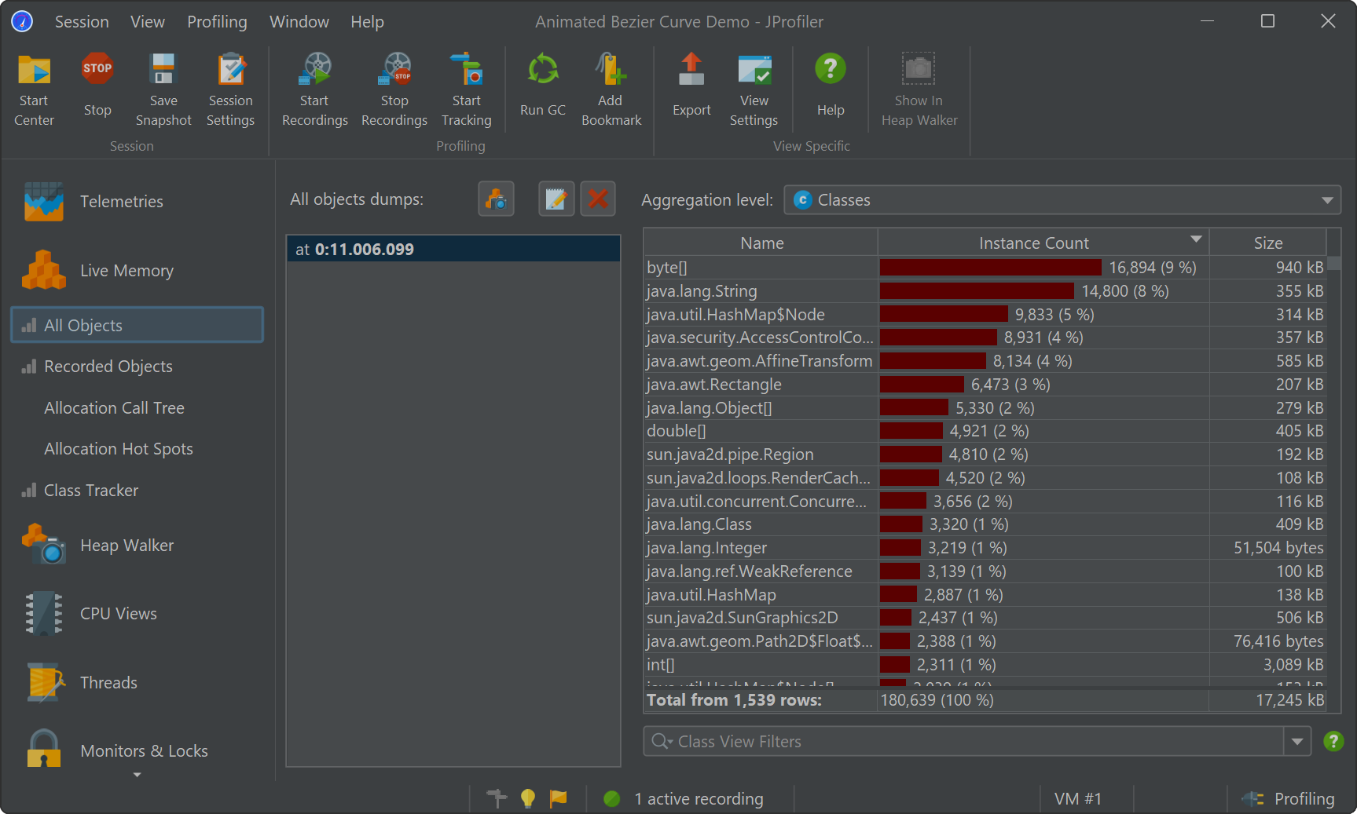Click the pin icon in status bar
1357x814 pixels.
click(x=497, y=798)
